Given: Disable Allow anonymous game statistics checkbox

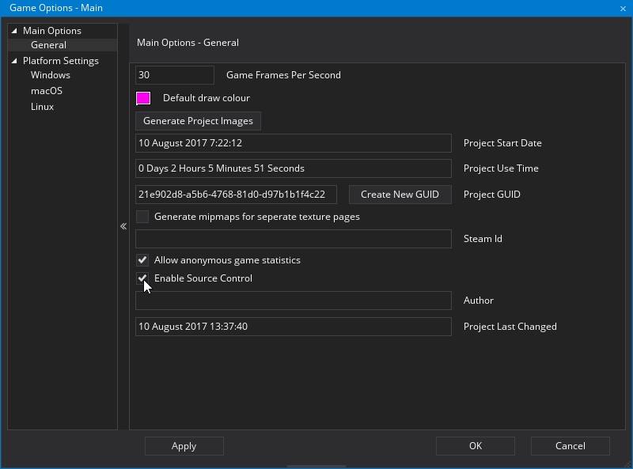Looking at the screenshot, I should pyautogui.click(x=142, y=260).
